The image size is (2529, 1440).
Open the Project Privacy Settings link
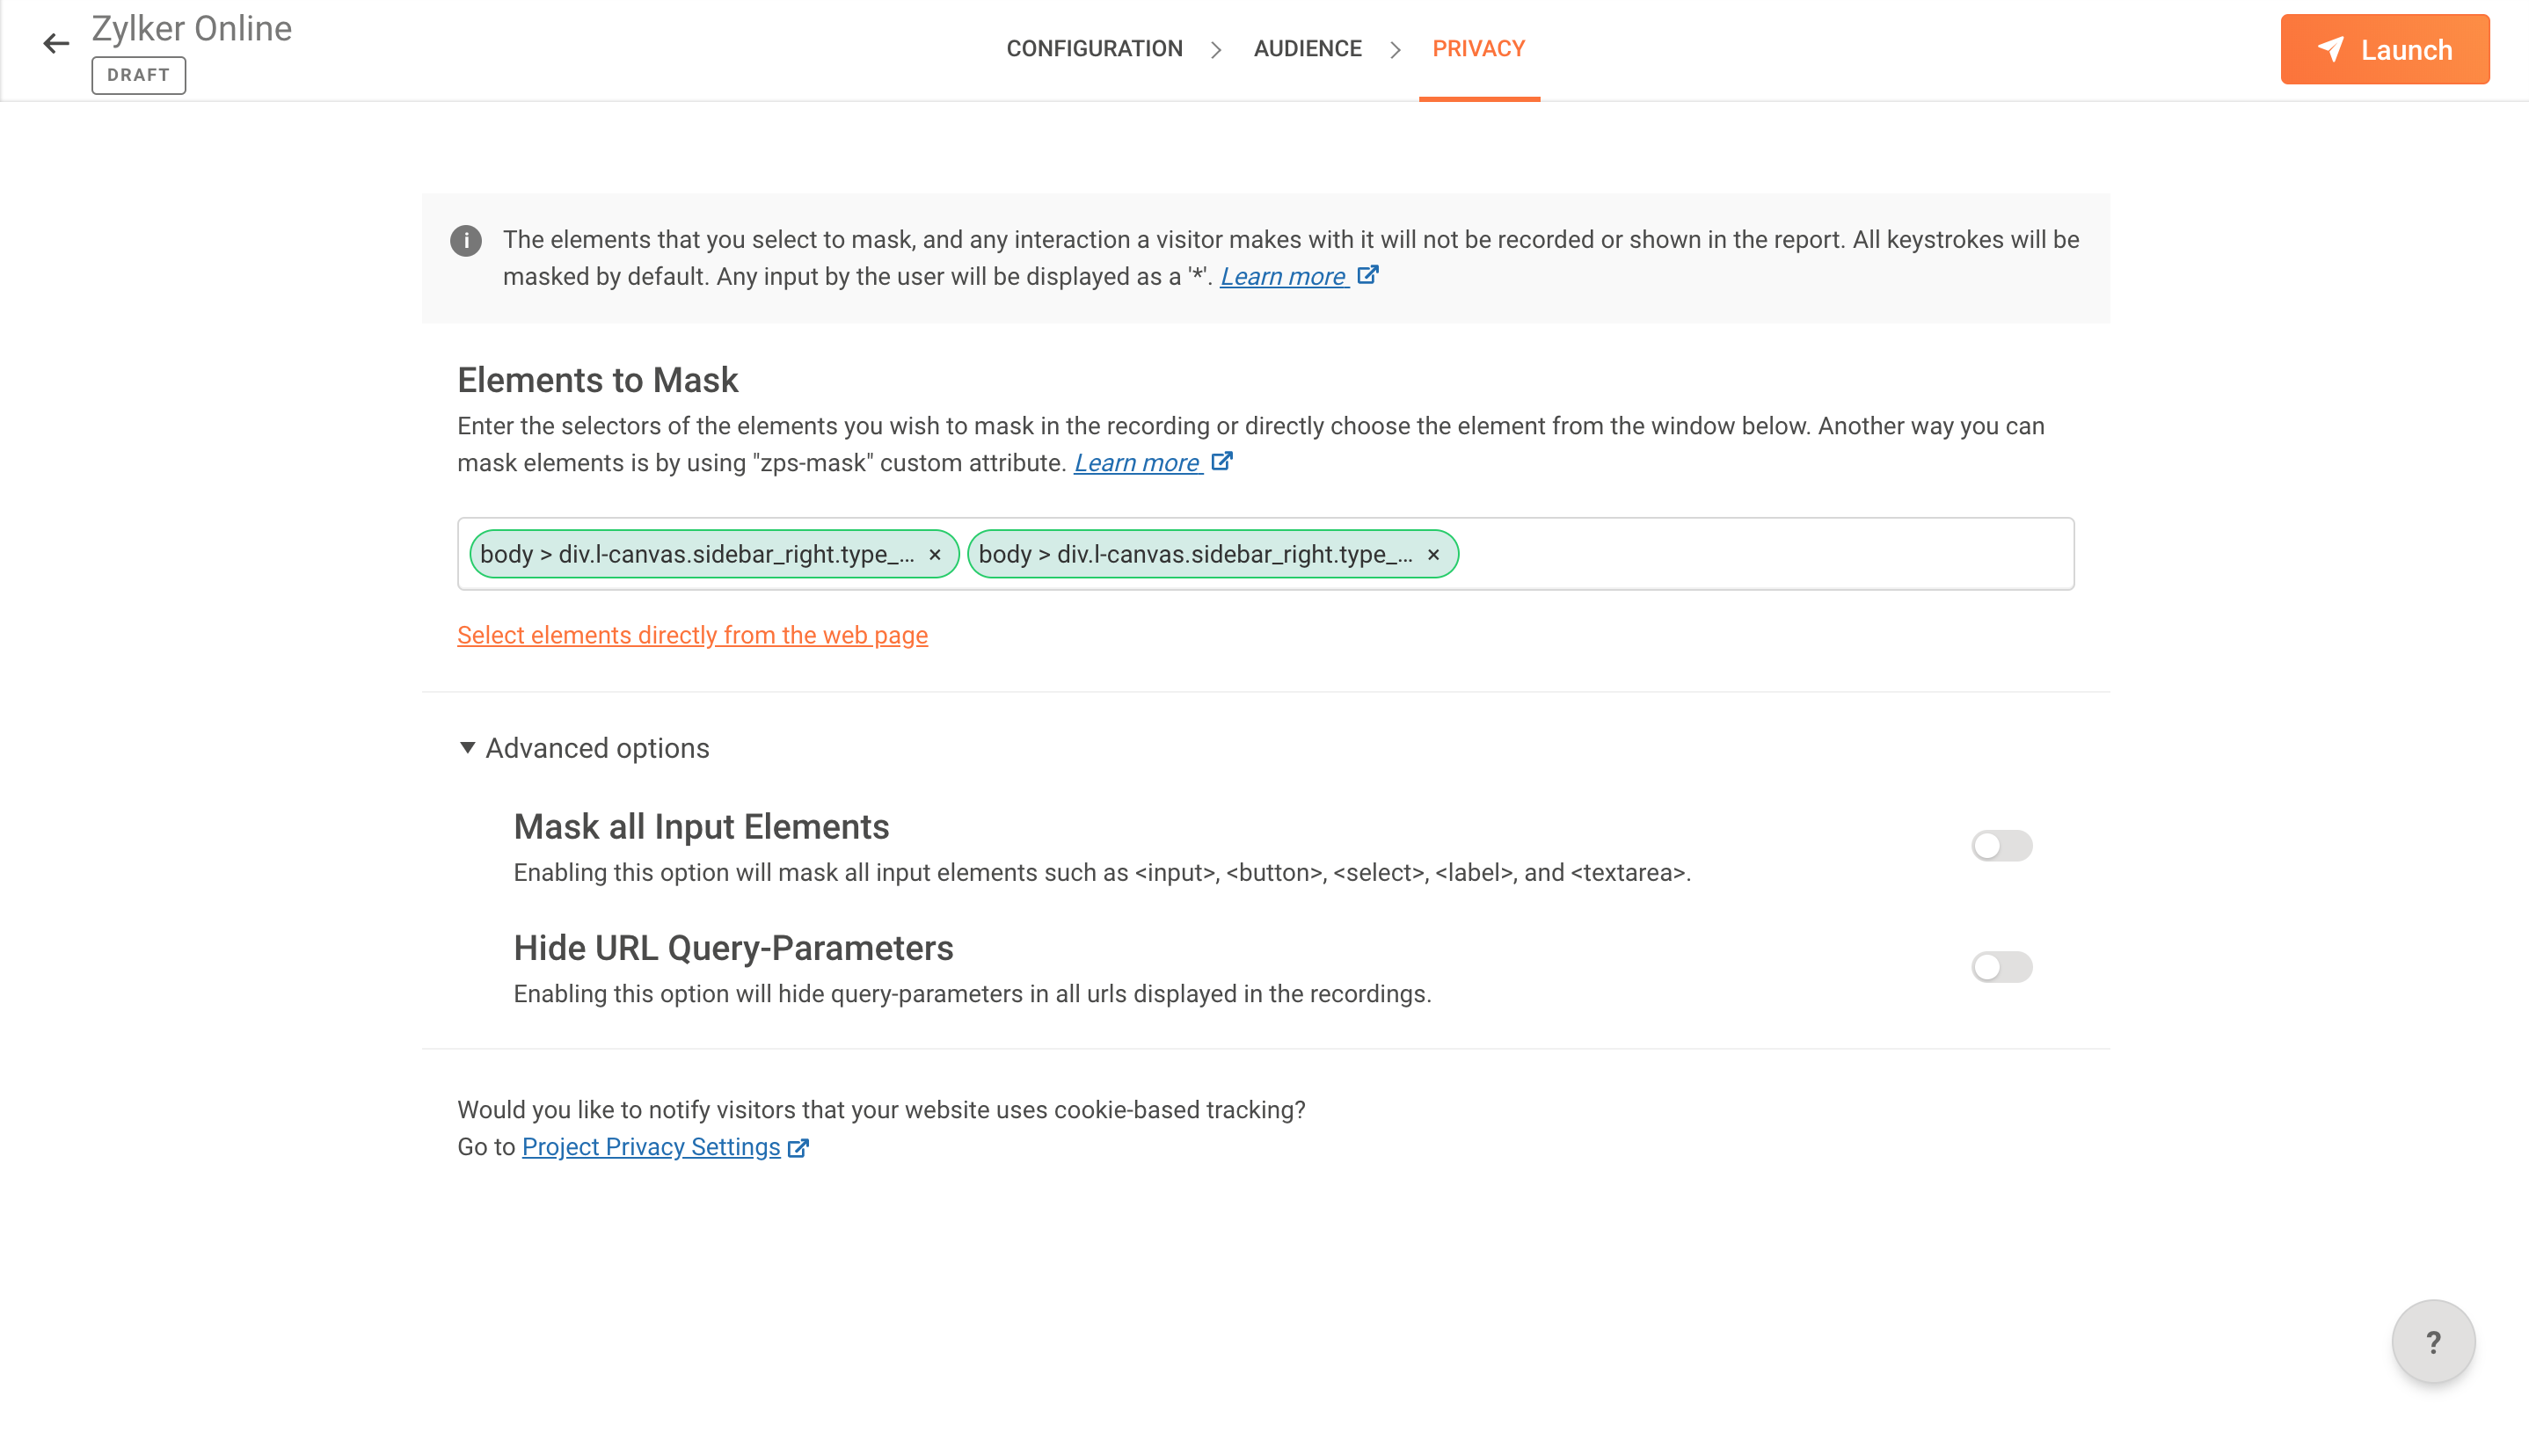[x=651, y=1147]
